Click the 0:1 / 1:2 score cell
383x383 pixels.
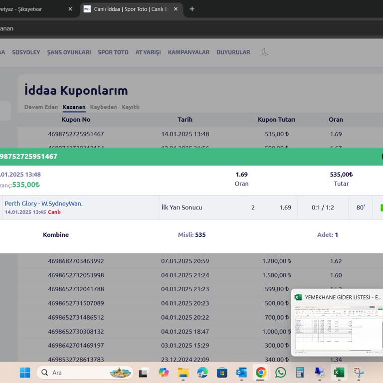(323, 207)
